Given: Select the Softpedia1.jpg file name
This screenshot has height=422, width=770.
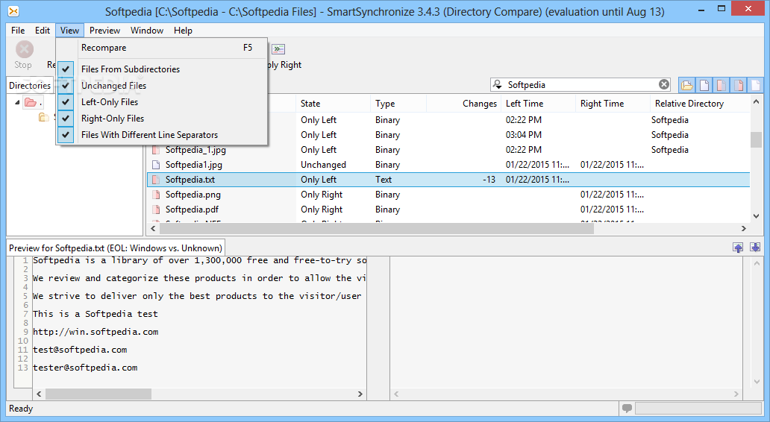Looking at the screenshot, I should click(x=193, y=165).
